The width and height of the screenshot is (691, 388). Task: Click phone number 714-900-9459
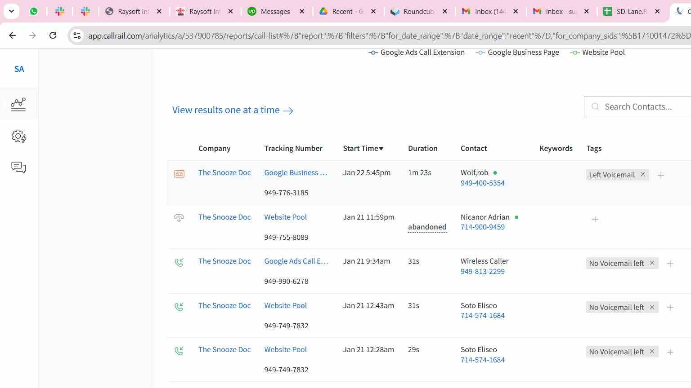coord(483,227)
